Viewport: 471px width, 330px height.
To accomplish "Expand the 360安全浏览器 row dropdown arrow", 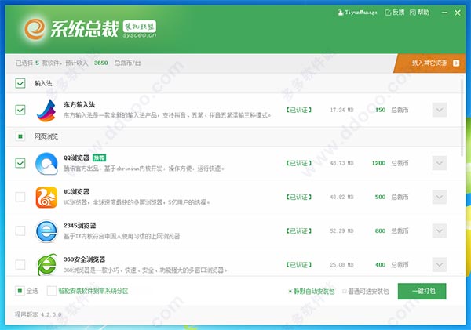I will 440,265.
